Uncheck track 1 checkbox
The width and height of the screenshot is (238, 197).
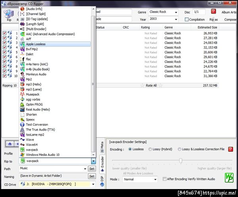[x=4, y=33]
